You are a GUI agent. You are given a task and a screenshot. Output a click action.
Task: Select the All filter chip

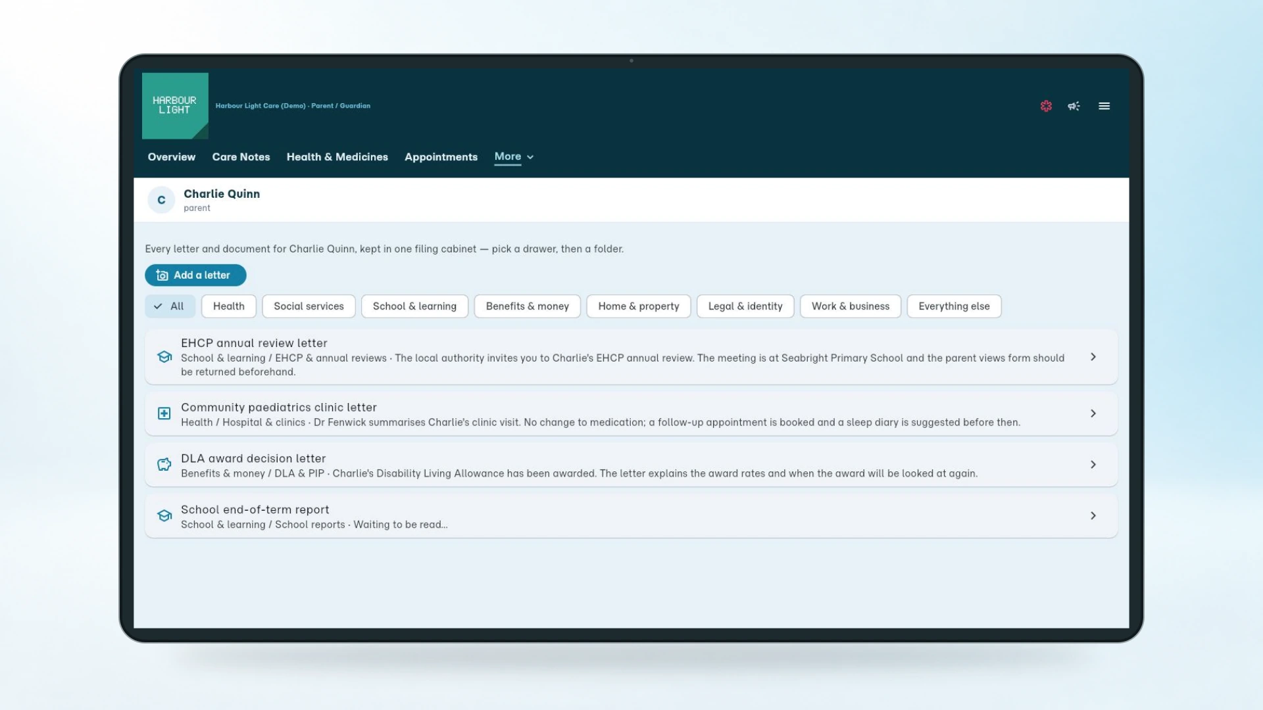coord(170,306)
